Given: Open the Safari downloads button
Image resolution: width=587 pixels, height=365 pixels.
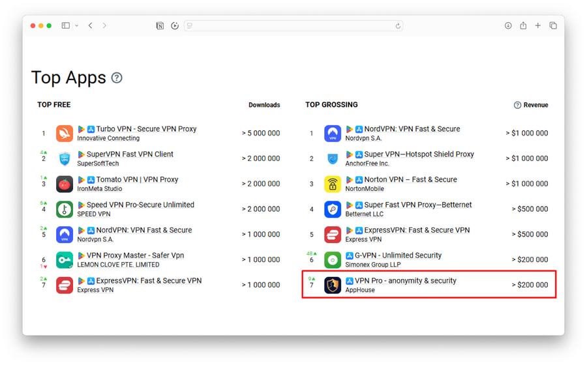Looking at the screenshot, I should pos(508,25).
